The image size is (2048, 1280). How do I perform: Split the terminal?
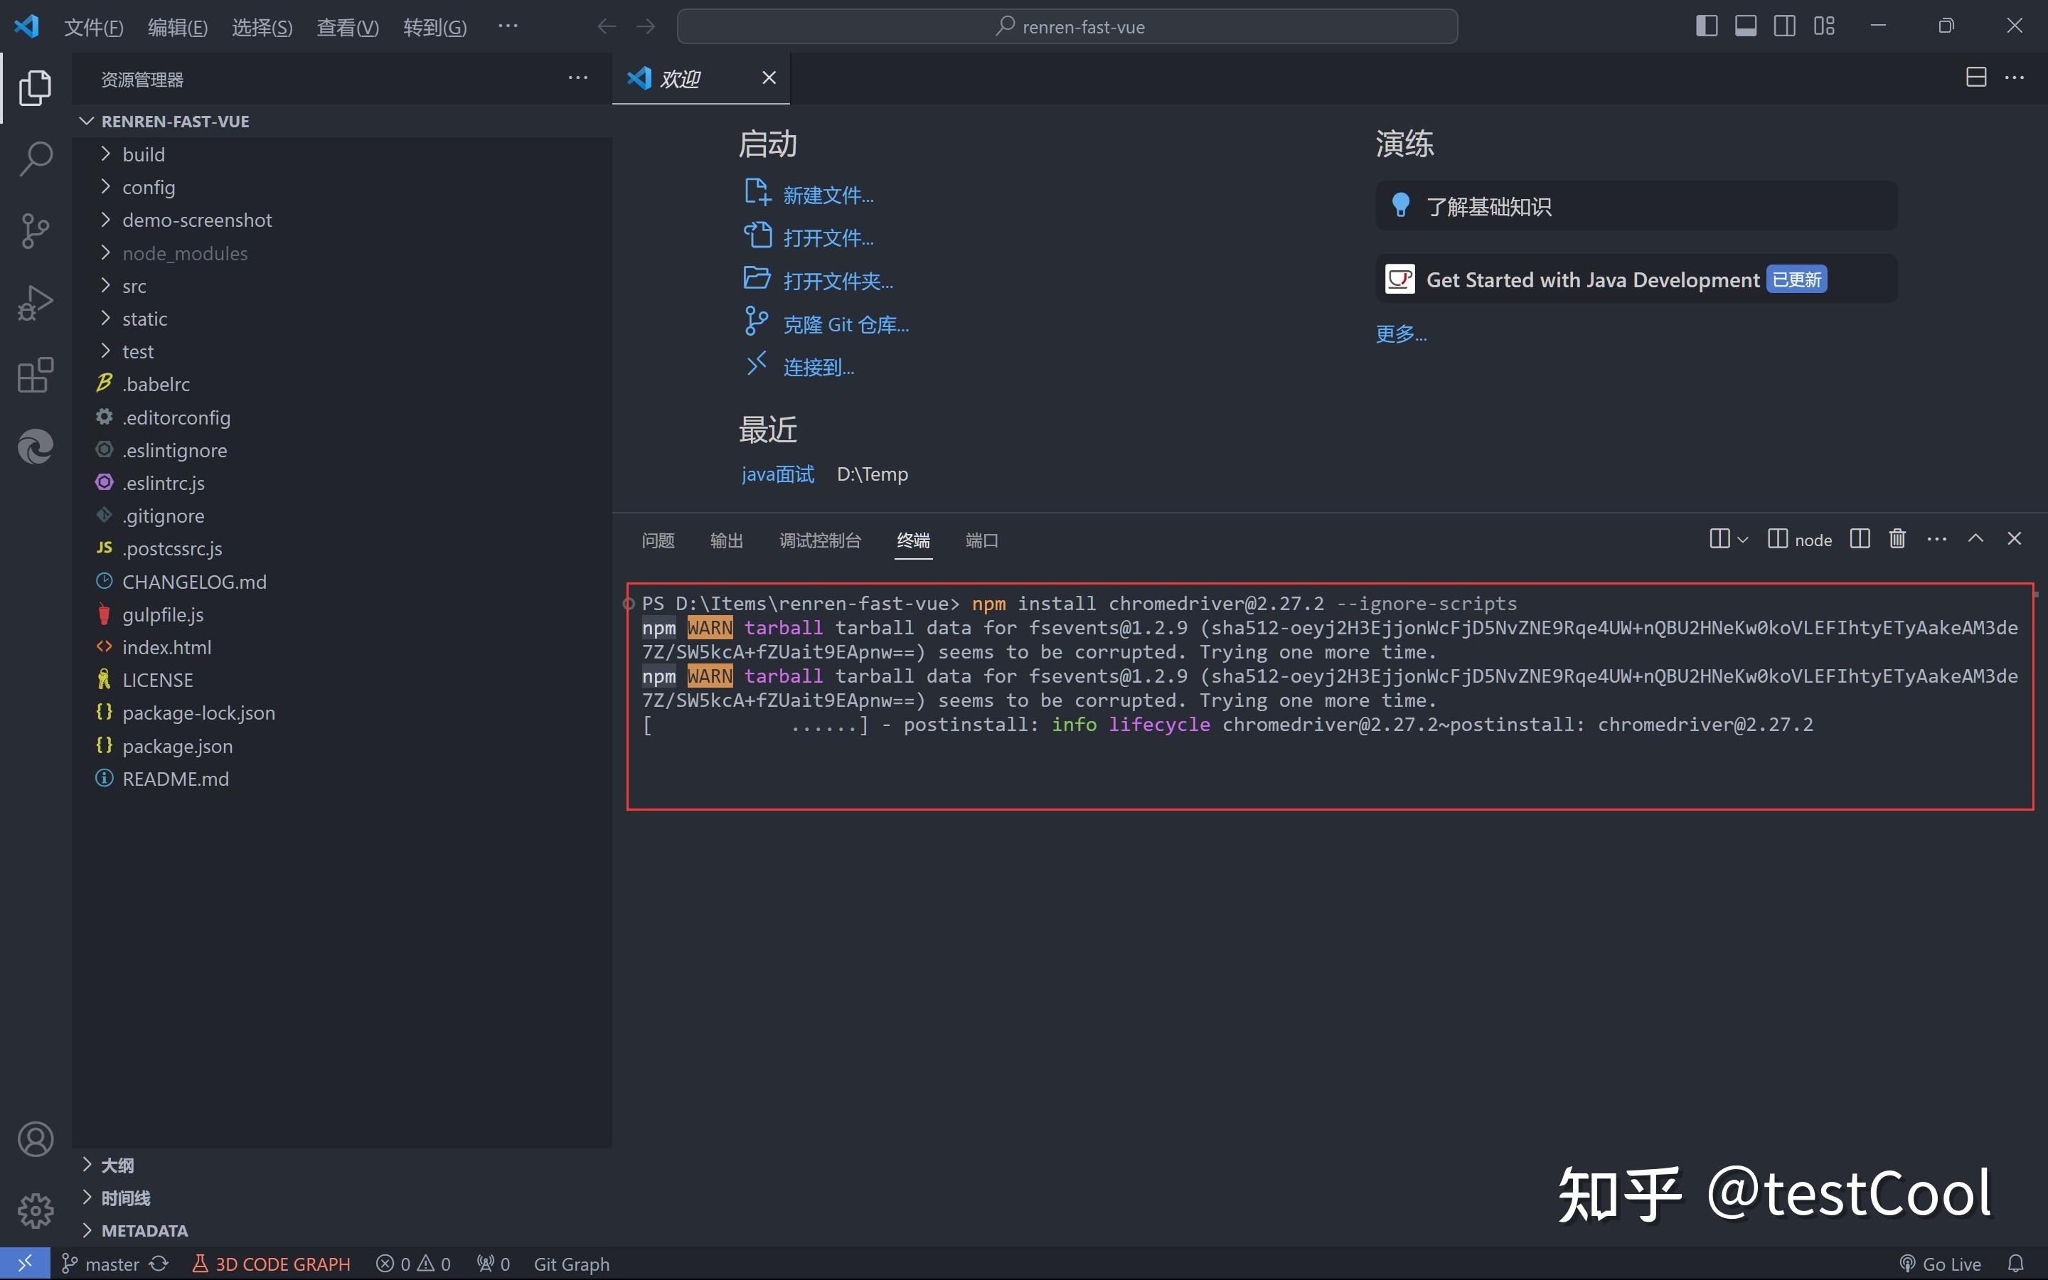(1860, 538)
